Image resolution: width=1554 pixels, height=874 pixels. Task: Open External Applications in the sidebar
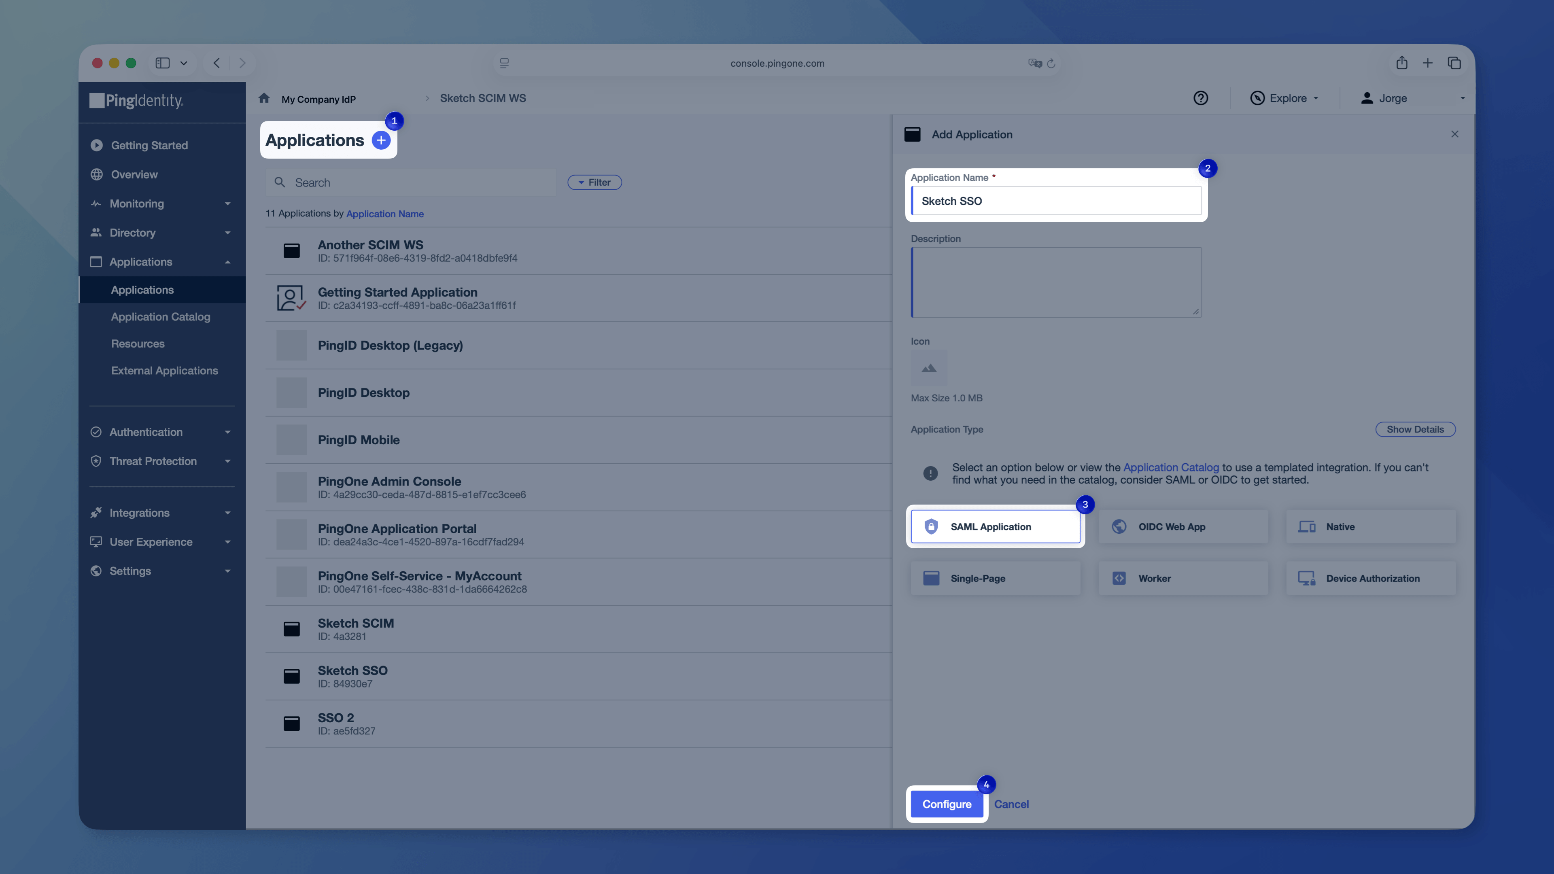164,370
